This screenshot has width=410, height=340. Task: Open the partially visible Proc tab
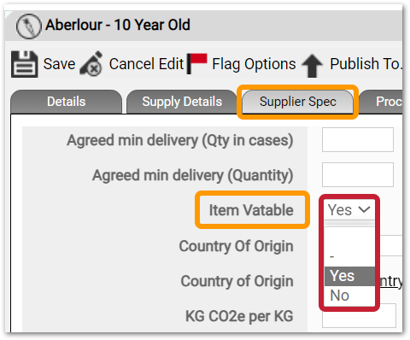coord(382,102)
